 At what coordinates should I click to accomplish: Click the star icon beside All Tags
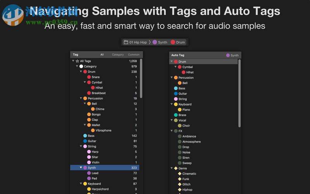pyautogui.click(x=77, y=61)
